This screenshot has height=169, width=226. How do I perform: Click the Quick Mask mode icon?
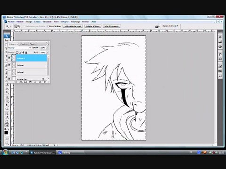click(7, 138)
